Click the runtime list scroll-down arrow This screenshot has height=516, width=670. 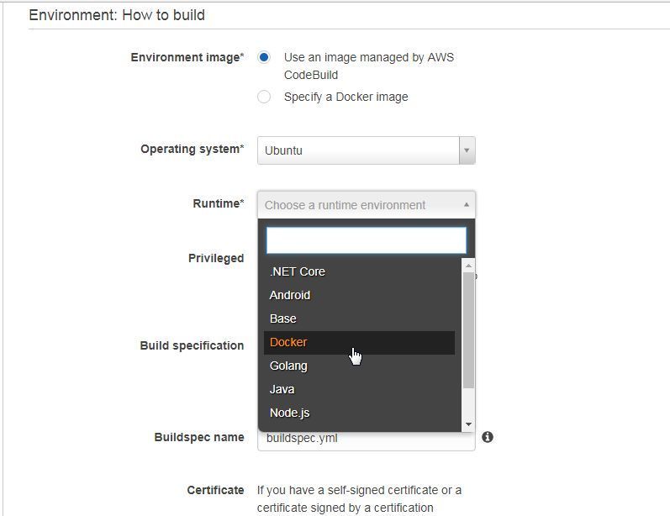click(x=468, y=424)
